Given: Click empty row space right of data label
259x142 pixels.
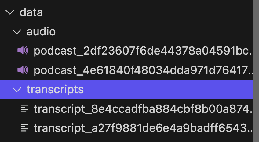Looking at the screenshot, I should point(148,12).
